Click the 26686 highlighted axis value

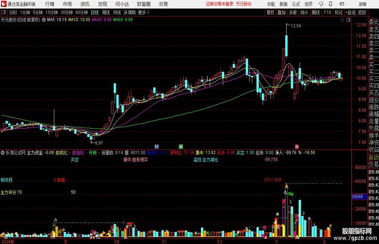tap(359, 197)
